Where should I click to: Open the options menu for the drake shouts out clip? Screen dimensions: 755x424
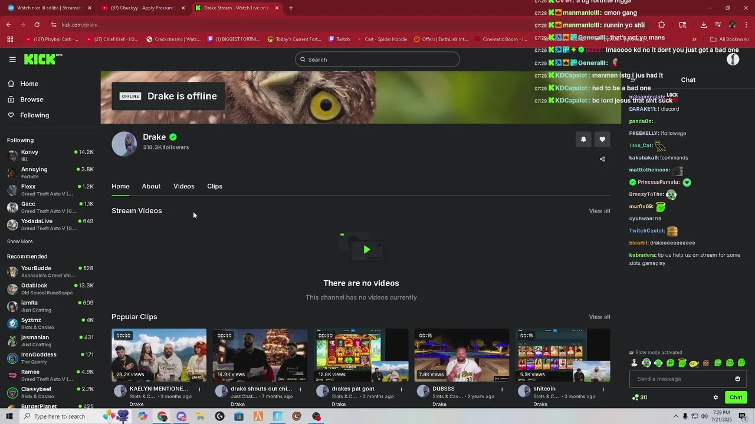(x=300, y=389)
